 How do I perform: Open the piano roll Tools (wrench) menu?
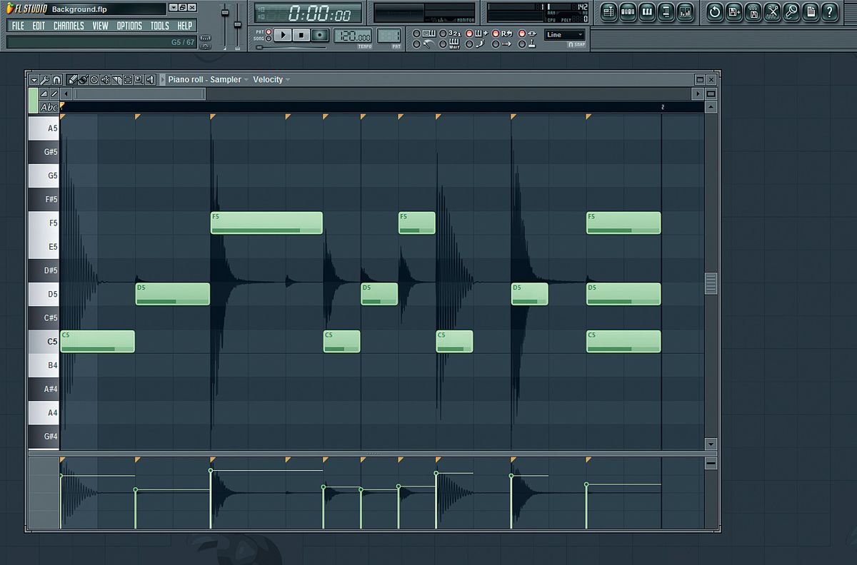point(45,79)
